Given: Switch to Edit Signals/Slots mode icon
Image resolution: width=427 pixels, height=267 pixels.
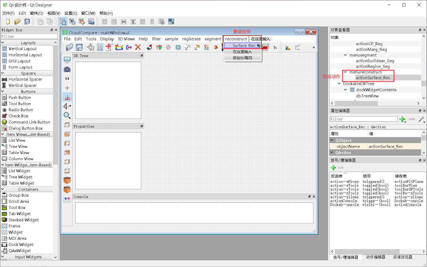Looking at the screenshot, I should click(x=72, y=22).
